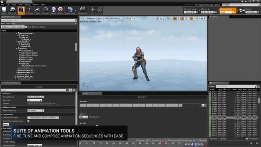Click the Show button in viewport toolbar

(x=107, y=18)
